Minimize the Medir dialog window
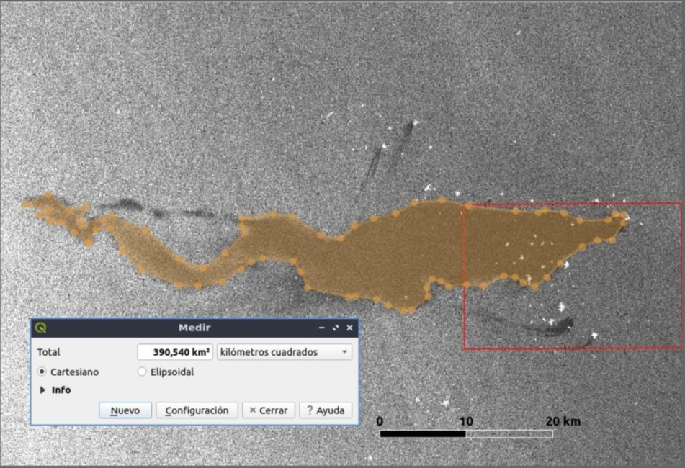This screenshot has width=685, height=468. click(x=322, y=328)
